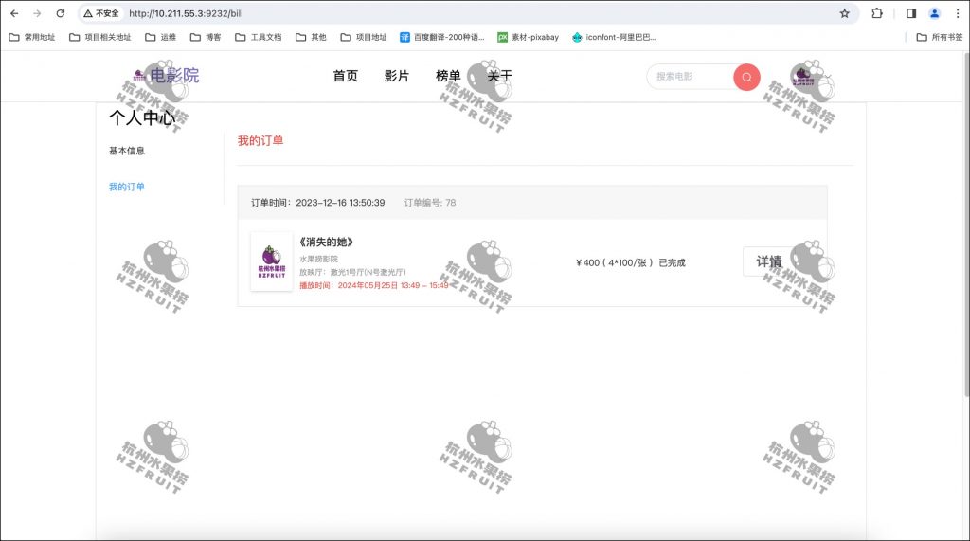Screen dimensions: 970x541
Task: Click the 消失的她 movie poster thumbnail
Action: click(272, 261)
